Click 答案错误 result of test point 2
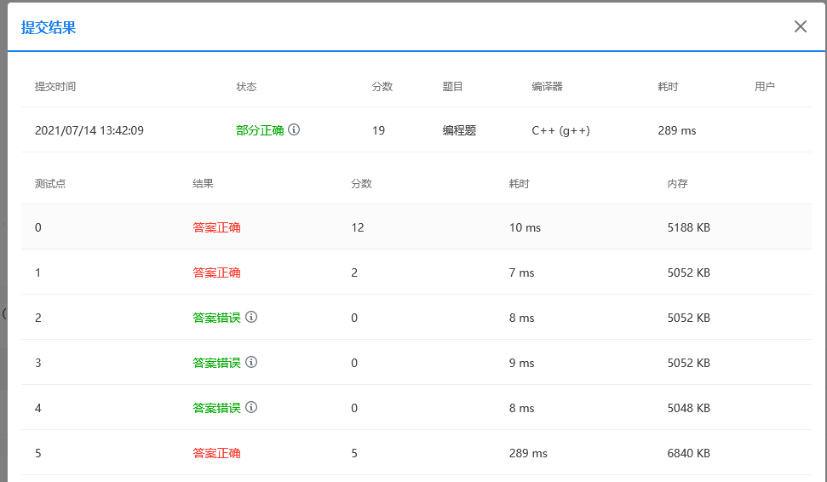 coord(216,318)
